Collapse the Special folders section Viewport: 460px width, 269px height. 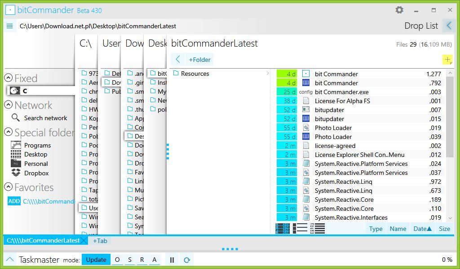coord(9,132)
